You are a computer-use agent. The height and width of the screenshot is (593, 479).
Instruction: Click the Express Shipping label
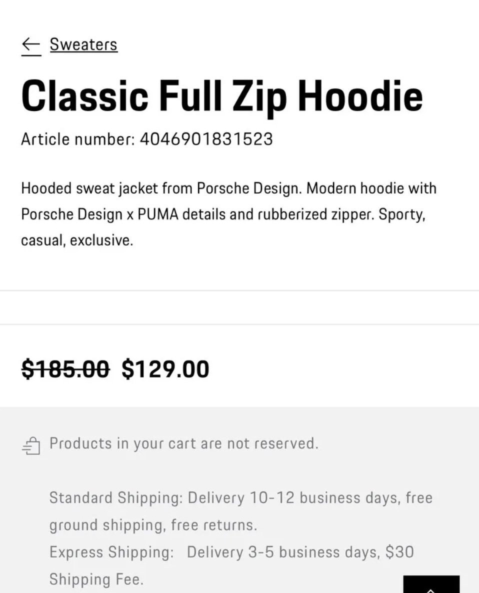tap(111, 552)
